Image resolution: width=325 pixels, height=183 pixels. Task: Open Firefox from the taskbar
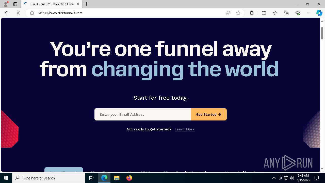coord(129,178)
